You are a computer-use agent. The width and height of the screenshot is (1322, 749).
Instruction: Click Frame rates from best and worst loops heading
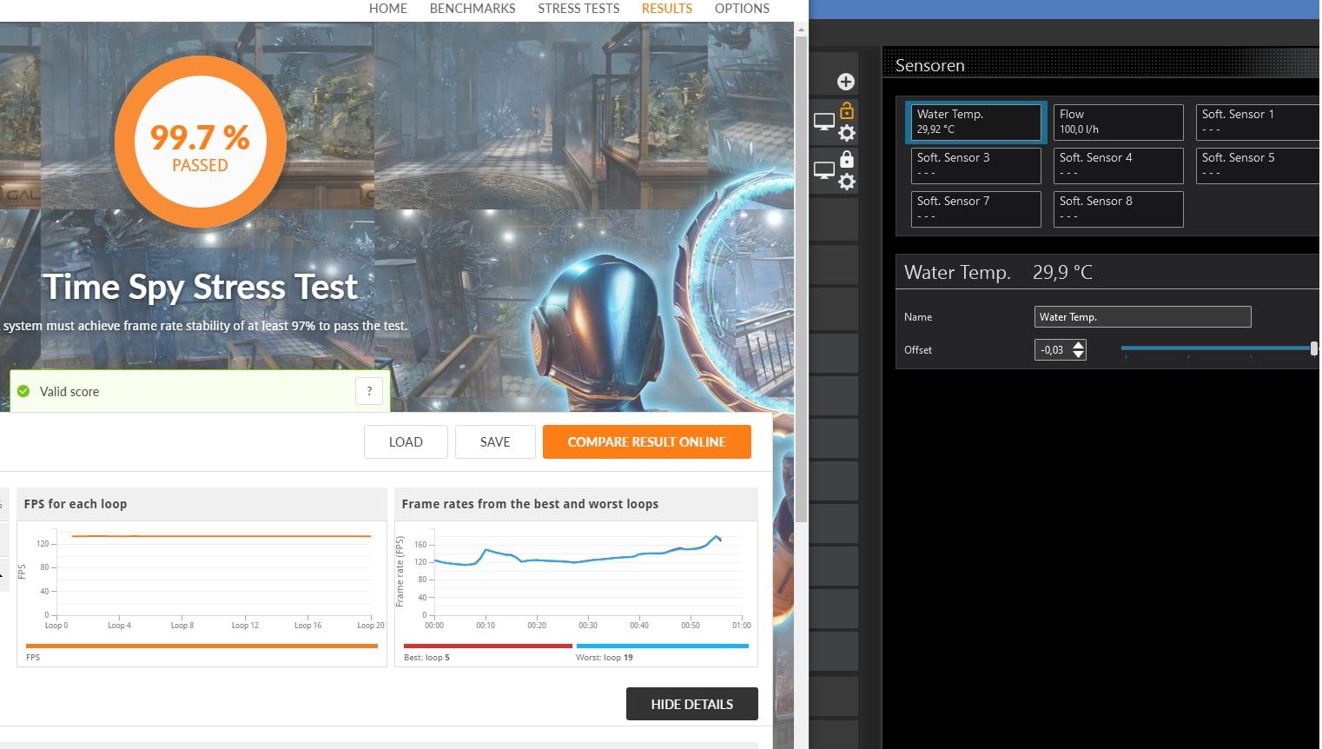pyautogui.click(x=530, y=504)
